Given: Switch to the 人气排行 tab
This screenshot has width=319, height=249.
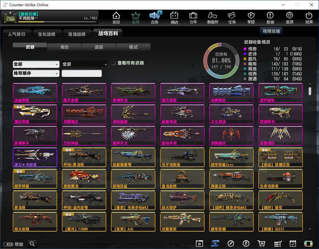Looking at the screenshot, I should coord(17,34).
